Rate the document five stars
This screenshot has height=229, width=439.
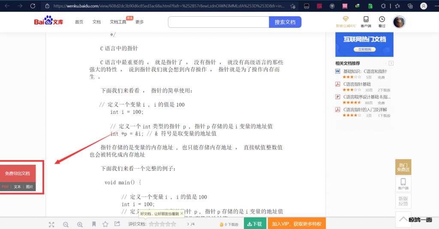pyautogui.click(x=174, y=224)
